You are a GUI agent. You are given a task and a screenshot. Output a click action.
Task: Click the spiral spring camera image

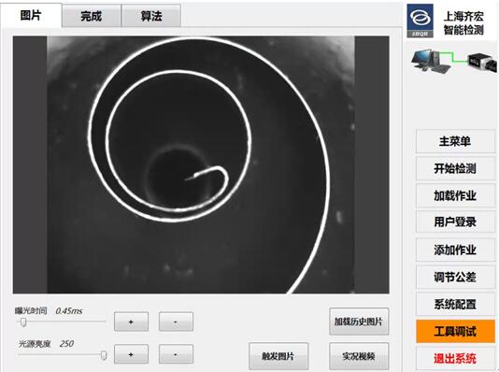[x=201, y=165]
